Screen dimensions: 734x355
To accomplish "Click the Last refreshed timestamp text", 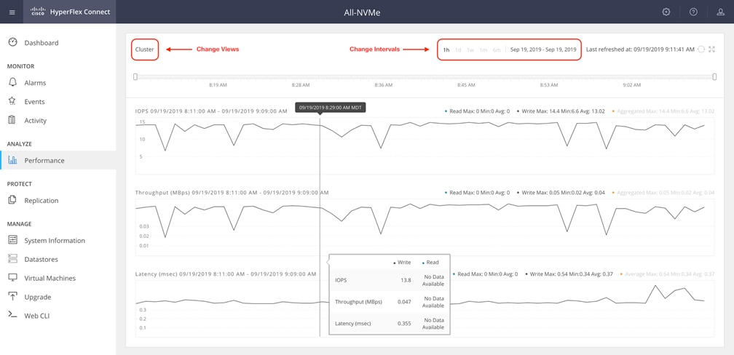I will (640, 49).
